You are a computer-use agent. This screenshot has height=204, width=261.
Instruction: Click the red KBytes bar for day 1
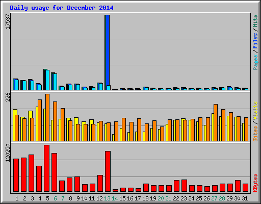click(x=16, y=175)
